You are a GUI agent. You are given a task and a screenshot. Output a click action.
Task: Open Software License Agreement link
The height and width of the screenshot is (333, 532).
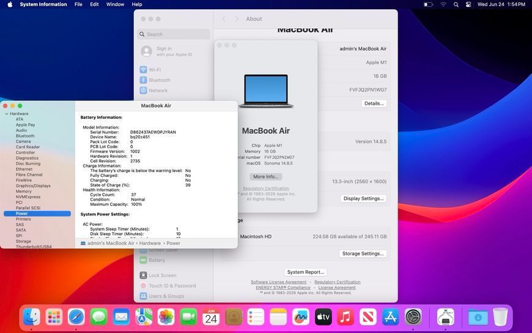coord(279,282)
